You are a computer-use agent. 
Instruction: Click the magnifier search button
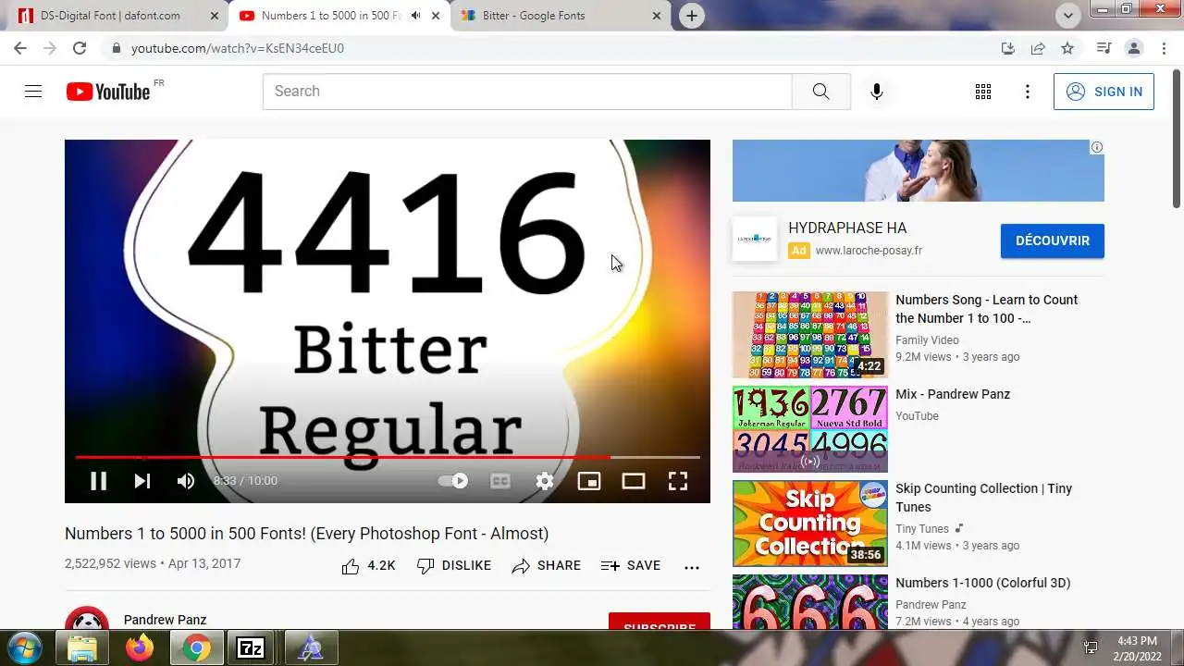[x=821, y=92]
